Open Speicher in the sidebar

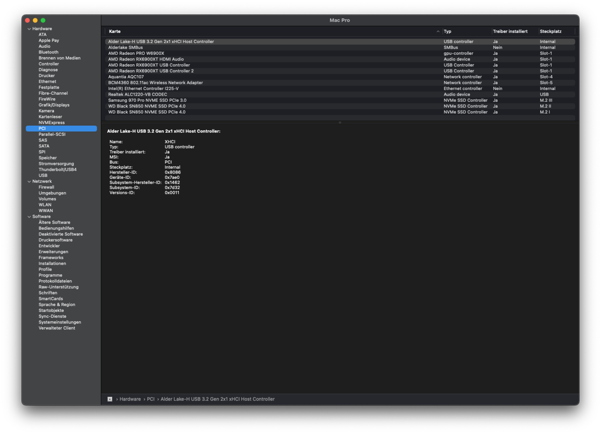(47, 158)
